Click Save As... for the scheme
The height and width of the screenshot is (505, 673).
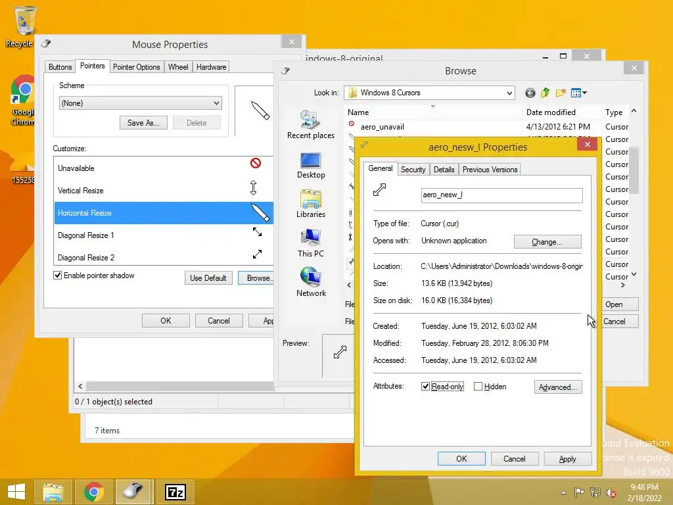(x=143, y=123)
